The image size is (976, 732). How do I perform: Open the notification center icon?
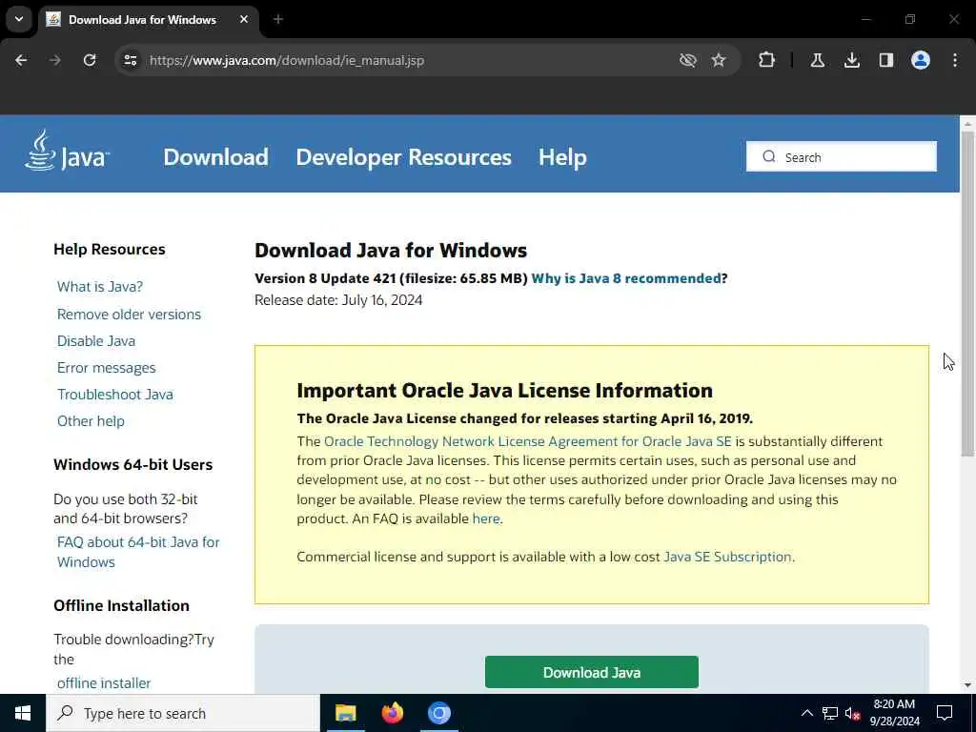point(945,713)
